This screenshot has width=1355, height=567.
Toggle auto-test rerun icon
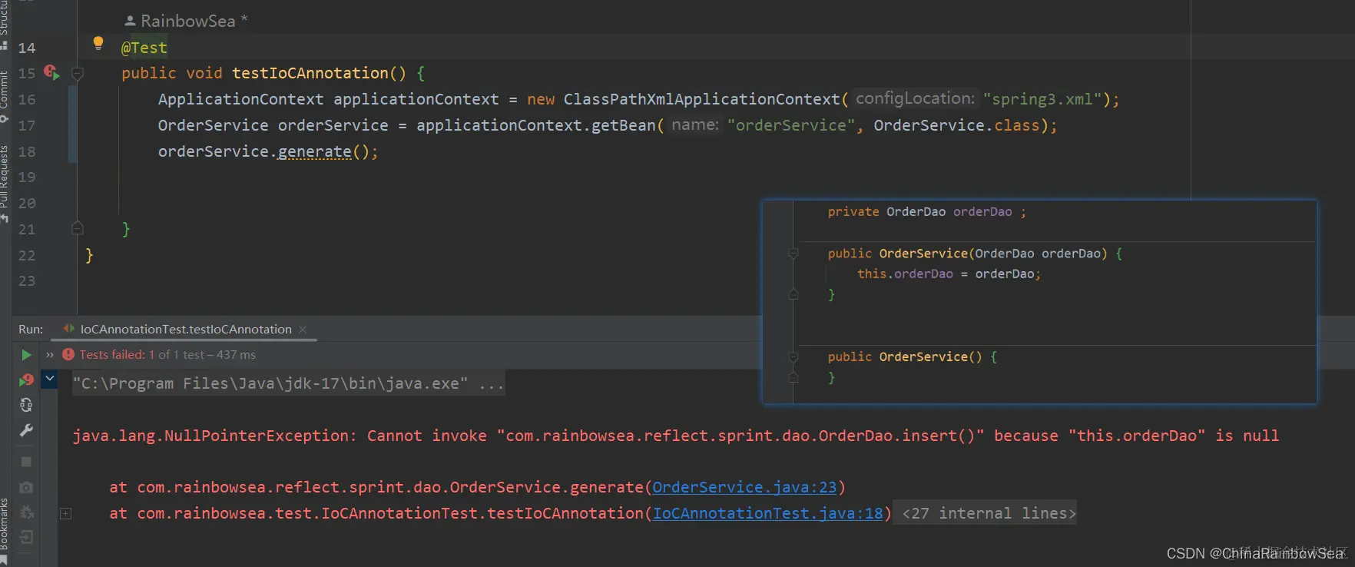tap(26, 405)
